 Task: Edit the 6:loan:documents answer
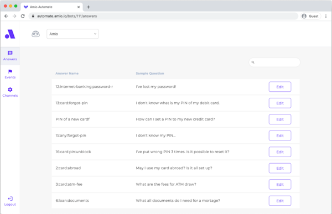(x=280, y=201)
